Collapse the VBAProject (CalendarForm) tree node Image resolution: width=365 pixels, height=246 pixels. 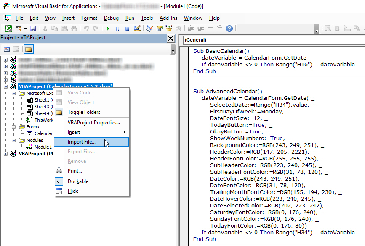click(x=5, y=86)
